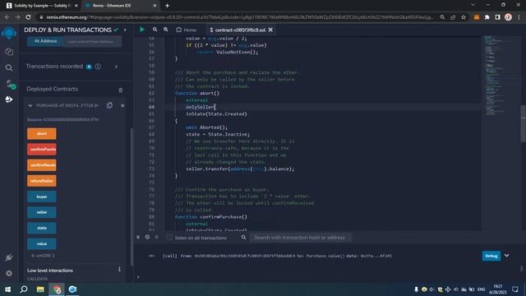Image resolution: width=526 pixels, height=296 pixels.
Task: Share this page via the address bar icon
Action: tap(453, 16)
